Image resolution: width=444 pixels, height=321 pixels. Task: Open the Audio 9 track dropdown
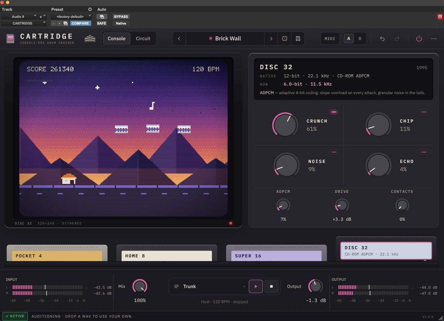pos(19,17)
